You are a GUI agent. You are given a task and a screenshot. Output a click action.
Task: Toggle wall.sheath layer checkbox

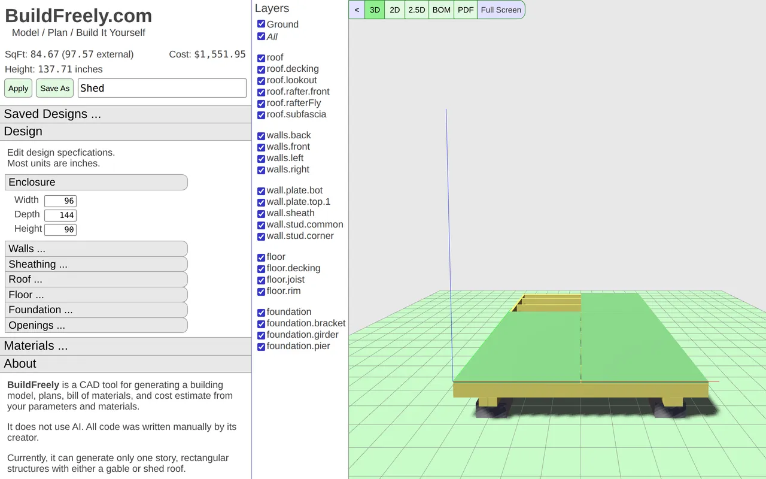pos(261,214)
